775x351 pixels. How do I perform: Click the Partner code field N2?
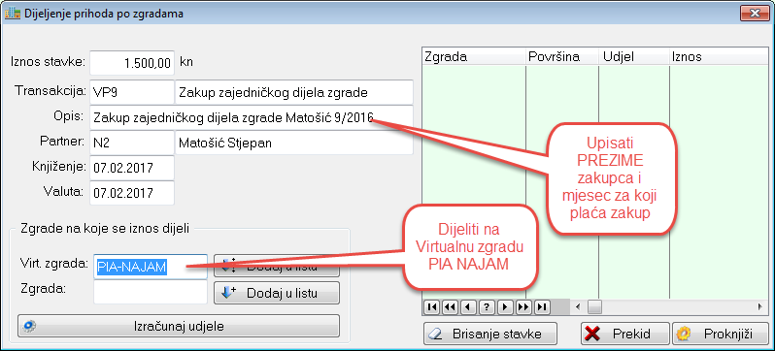(x=132, y=144)
